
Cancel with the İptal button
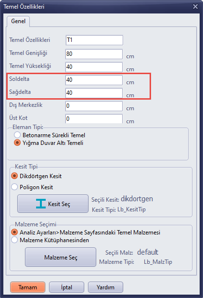tap(66, 287)
